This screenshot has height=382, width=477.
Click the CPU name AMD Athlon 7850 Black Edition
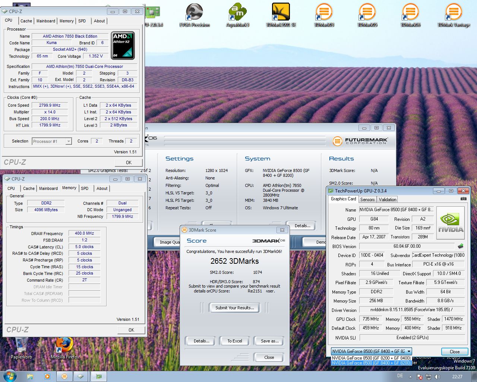tap(70, 36)
